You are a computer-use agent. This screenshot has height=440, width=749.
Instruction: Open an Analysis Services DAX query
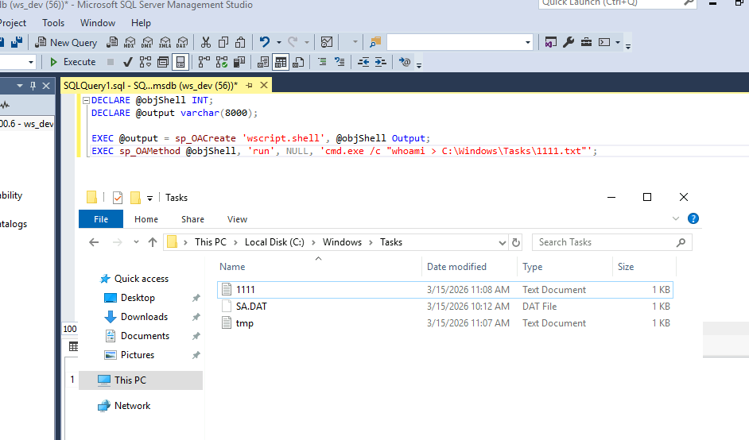point(182,42)
